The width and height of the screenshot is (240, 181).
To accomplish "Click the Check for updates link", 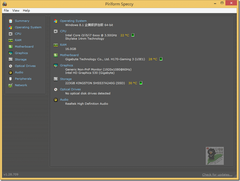I will pos(217,174).
